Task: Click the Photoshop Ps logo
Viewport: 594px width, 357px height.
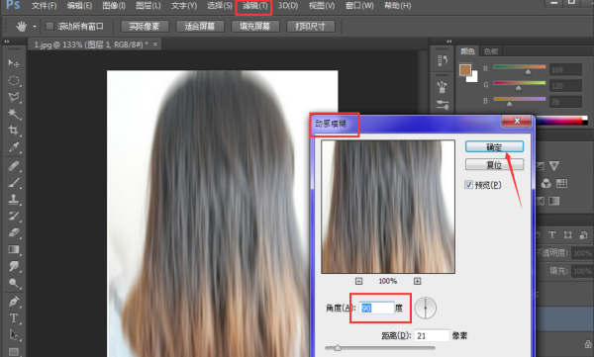Action: (13, 5)
